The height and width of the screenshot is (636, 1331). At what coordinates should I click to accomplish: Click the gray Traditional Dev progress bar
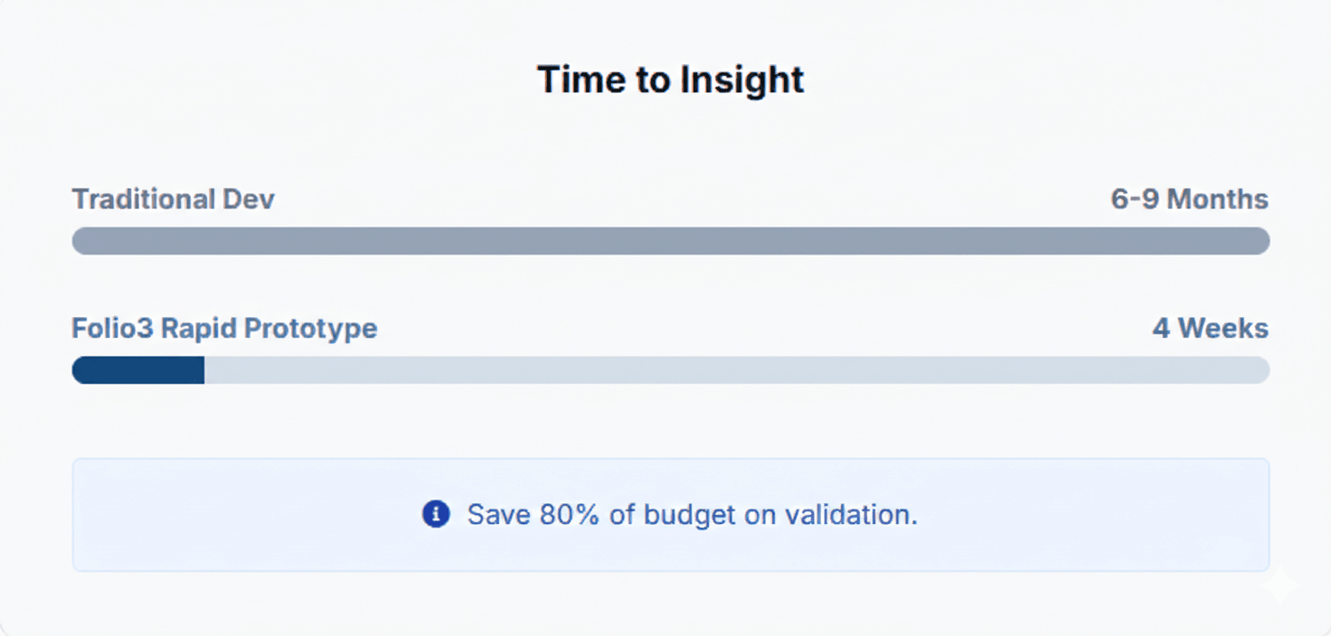[670, 241]
